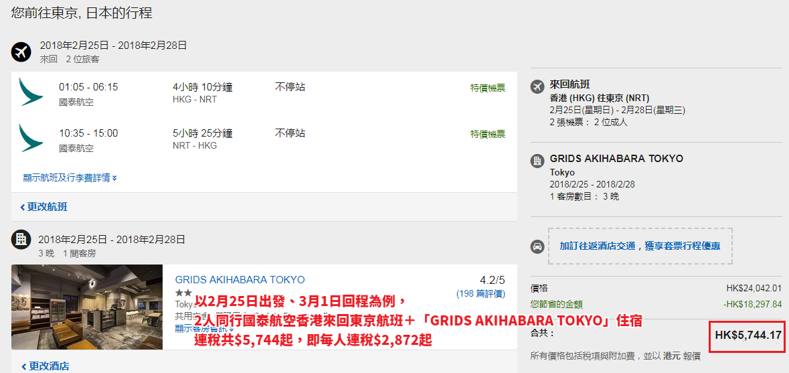Screen dimensions: 789x373
Task: Click the GRIDS AKIHABARA hotel photo thumbnail
Action: coord(87,307)
